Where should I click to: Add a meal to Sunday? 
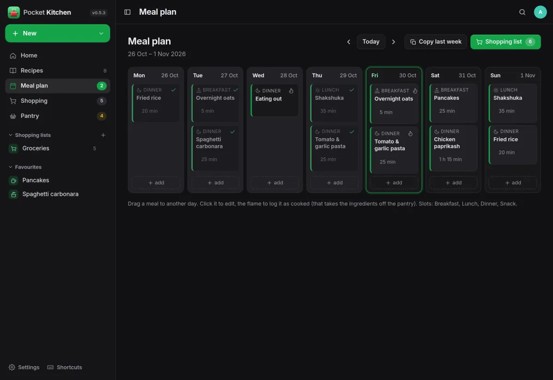point(513,183)
